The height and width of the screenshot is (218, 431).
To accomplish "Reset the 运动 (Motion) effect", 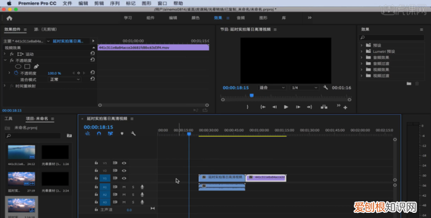I will coord(93,53).
